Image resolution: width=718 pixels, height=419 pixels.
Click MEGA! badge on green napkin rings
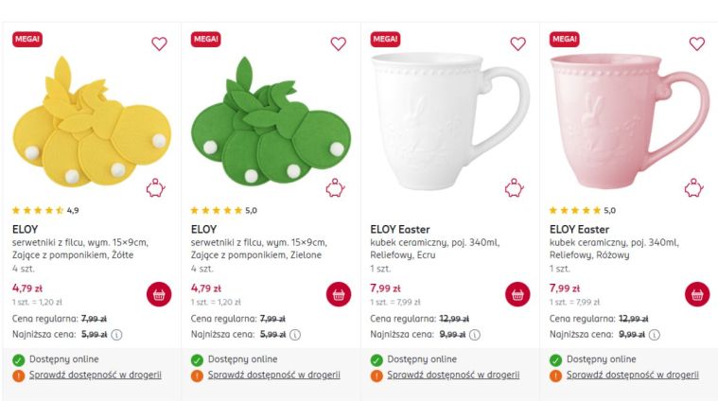click(x=206, y=39)
